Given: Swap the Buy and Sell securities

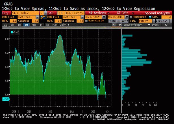Looking at the screenshot, I should [x=43, y=17].
